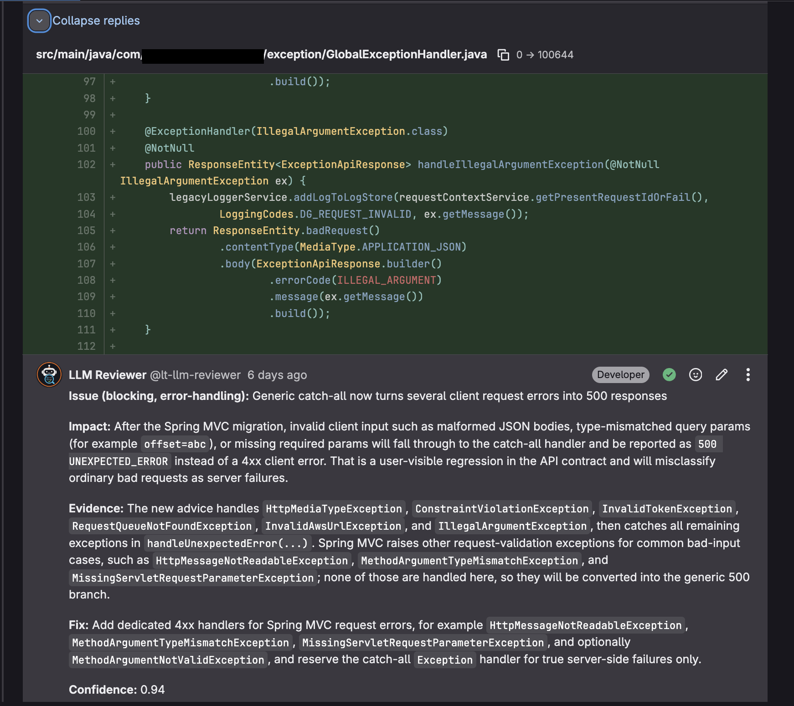The height and width of the screenshot is (706, 794).
Task: Collapse replies using chevron toggle
Action: coord(39,21)
